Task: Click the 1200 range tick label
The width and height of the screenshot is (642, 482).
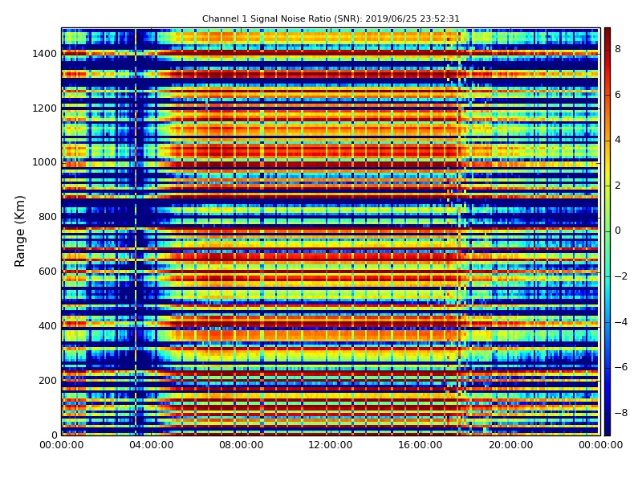Action: point(45,108)
